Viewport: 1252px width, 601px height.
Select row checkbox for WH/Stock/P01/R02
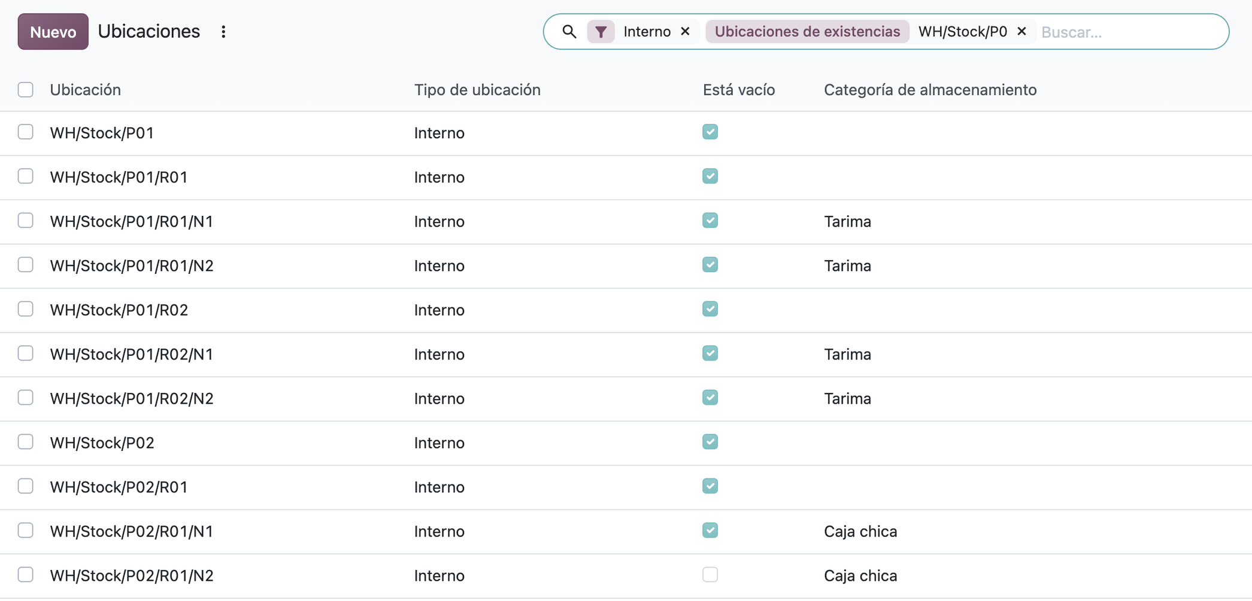pyautogui.click(x=26, y=309)
